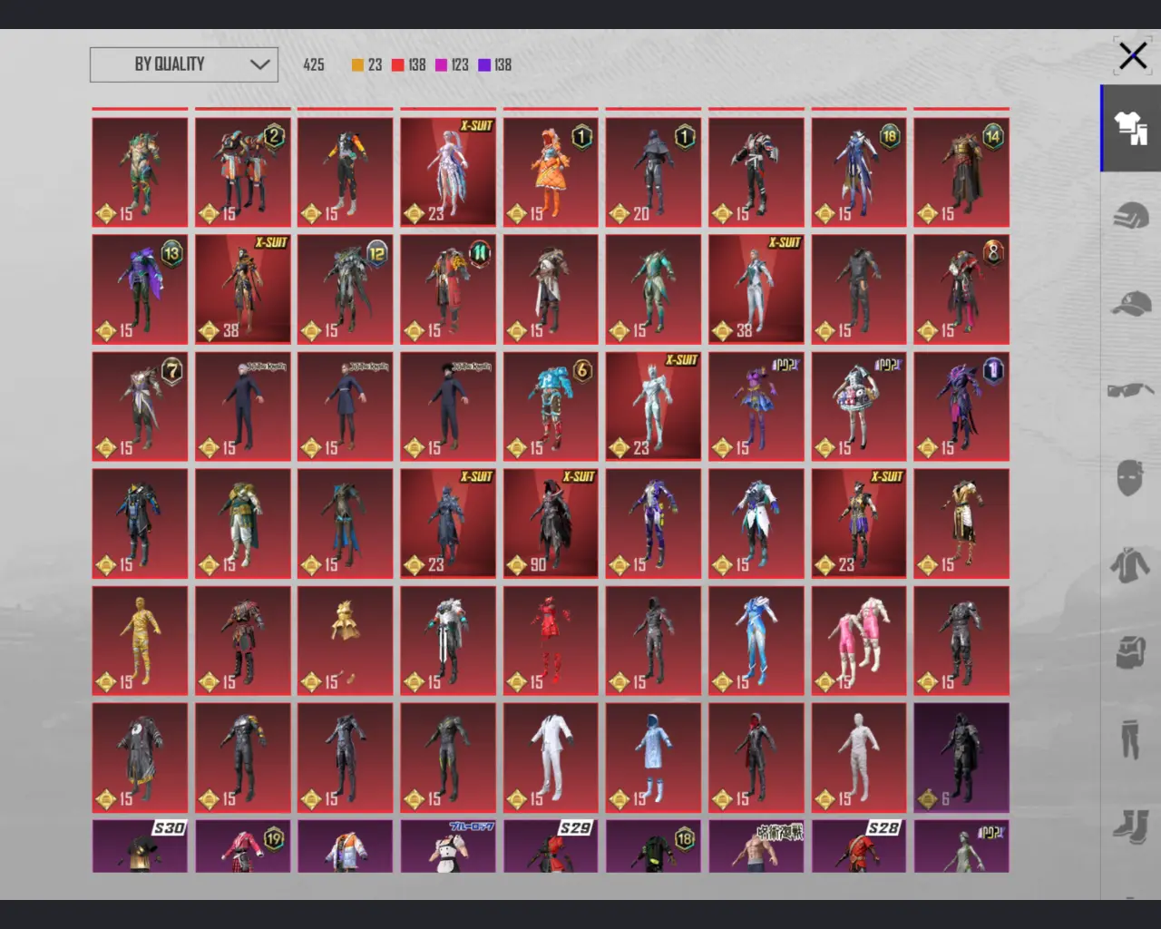Select the dark hooded outfit priced 20

(x=653, y=172)
